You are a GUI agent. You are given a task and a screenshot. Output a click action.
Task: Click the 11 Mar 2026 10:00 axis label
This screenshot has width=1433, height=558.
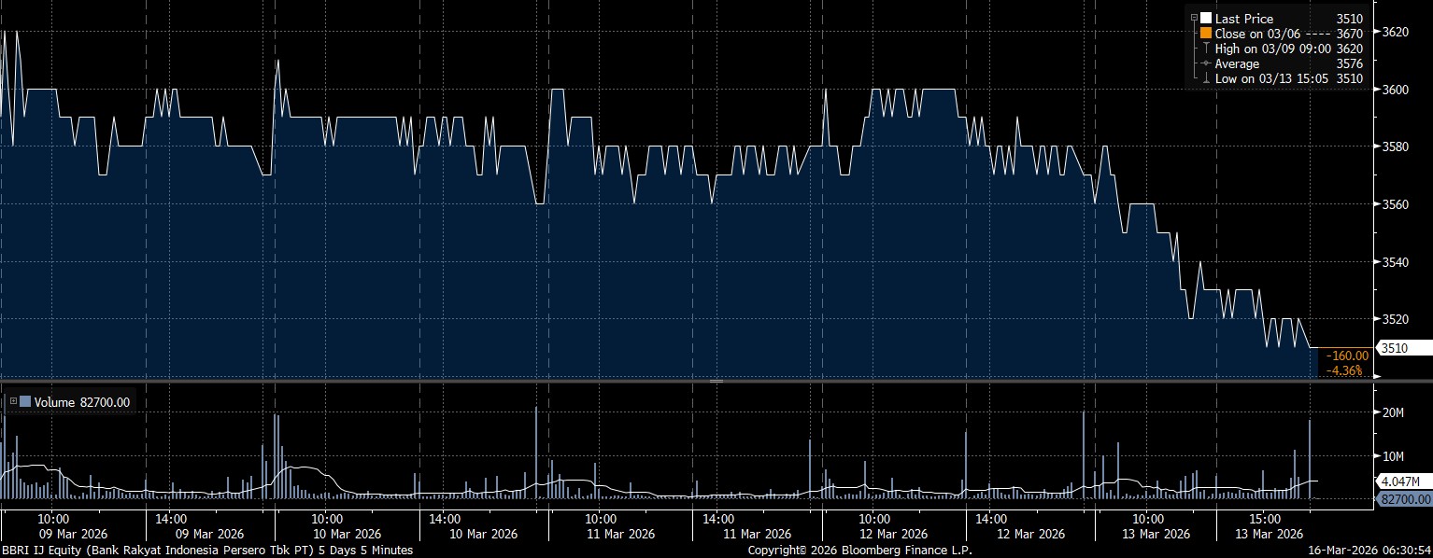click(600, 526)
